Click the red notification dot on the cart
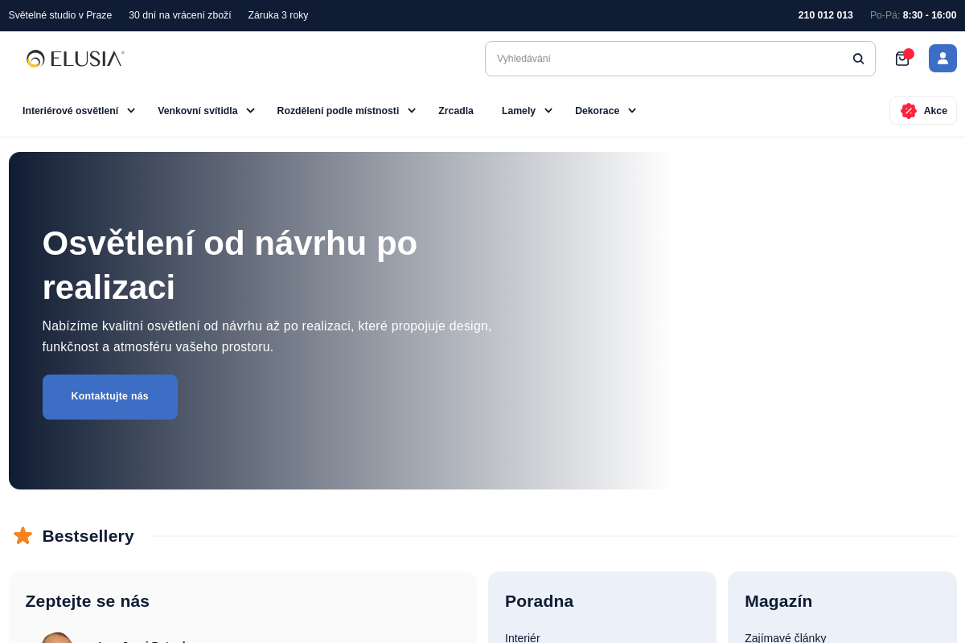965x643 pixels. click(909, 53)
